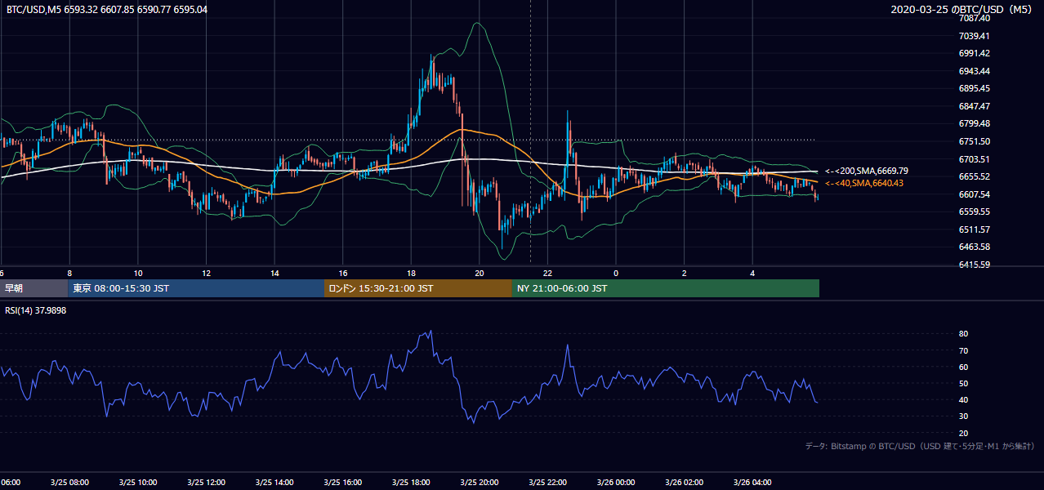Screen dimensions: 1044x490
Task: Click RSI axis level 50
Action: (963, 383)
